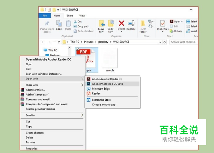214x153 pixels.
Task: Click paubkzy in address breadcrumb
Action: 103,42
